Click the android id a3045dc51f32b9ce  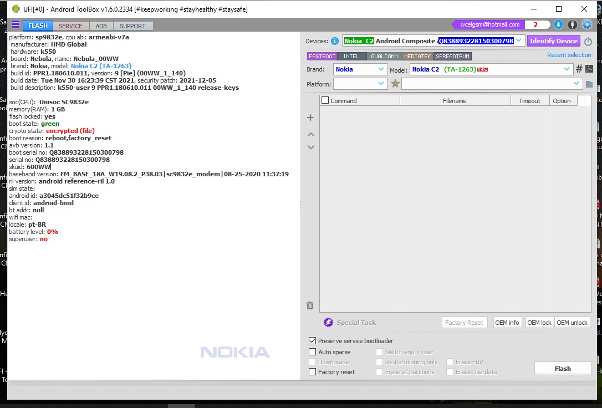pyautogui.click(x=69, y=196)
